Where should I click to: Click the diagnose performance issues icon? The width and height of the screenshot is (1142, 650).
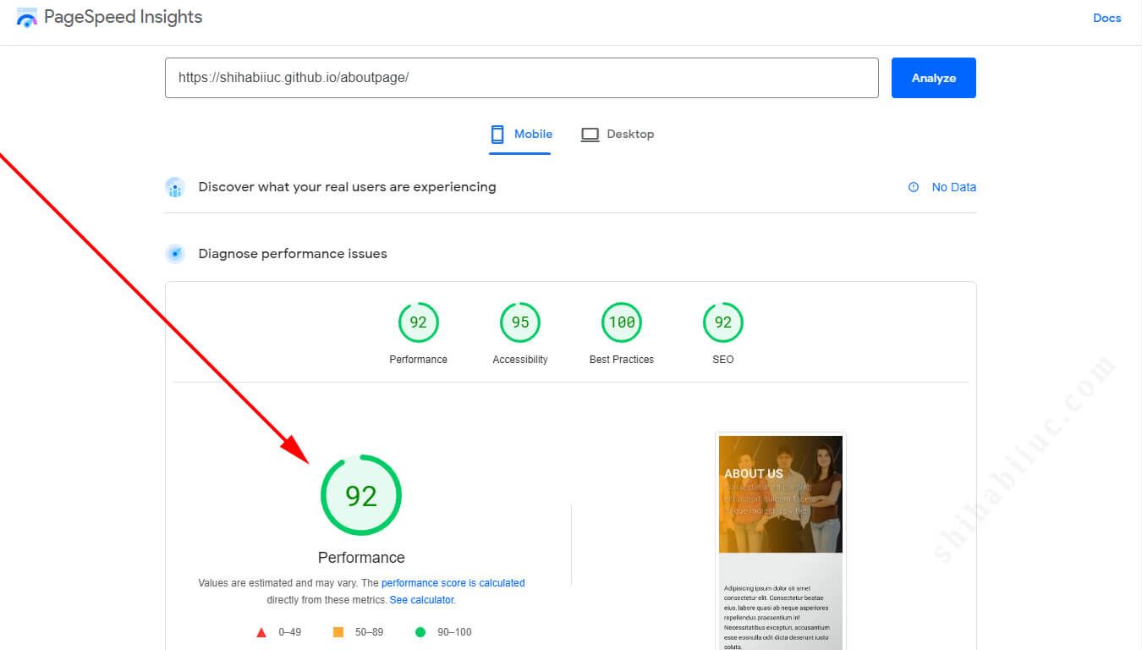click(x=175, y=254)
